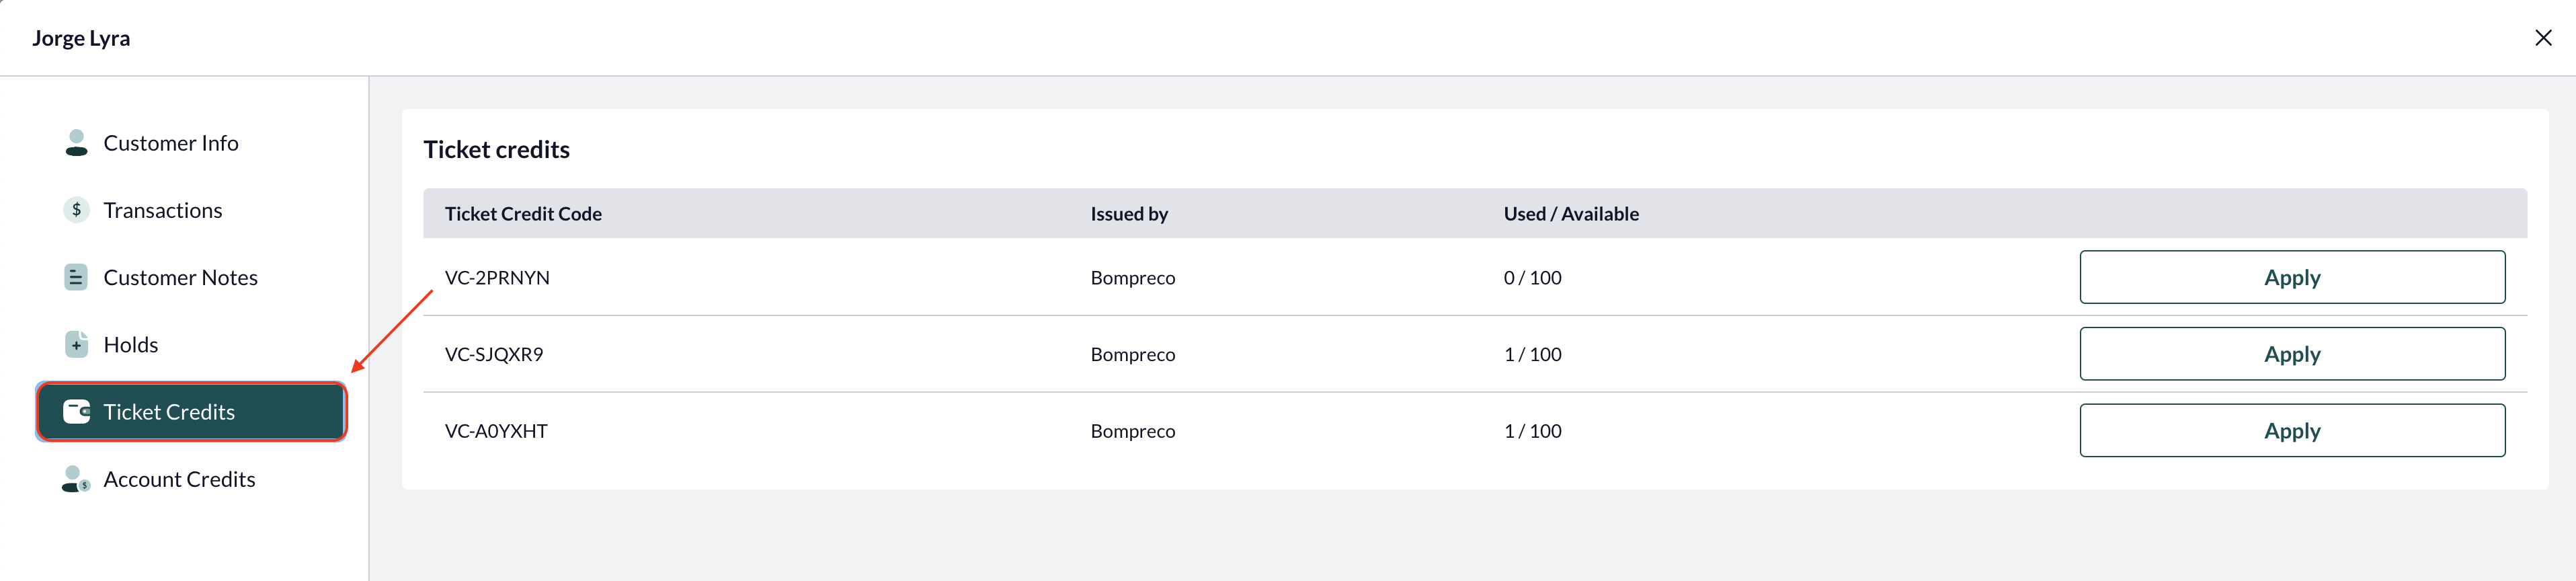This screenshot has width=2576, height=581.
Task: Apply ticket credit VC-A0YXHT
Action: pos(2292,431)
